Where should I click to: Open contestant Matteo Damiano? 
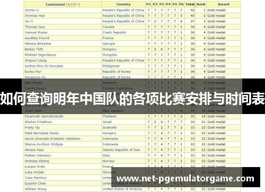38,155
